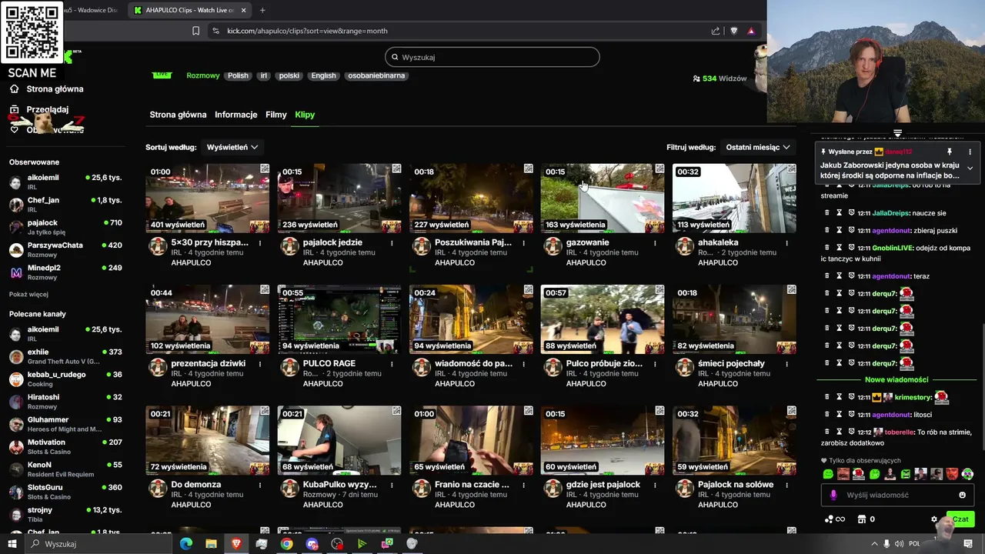Select the Klipy tab
This screenshot has height=554, width=985.
pos(305,115)
